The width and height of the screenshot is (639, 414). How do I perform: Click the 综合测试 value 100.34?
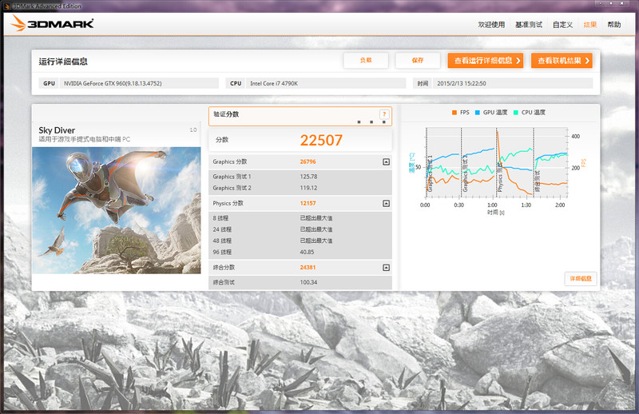pos(308,282)
